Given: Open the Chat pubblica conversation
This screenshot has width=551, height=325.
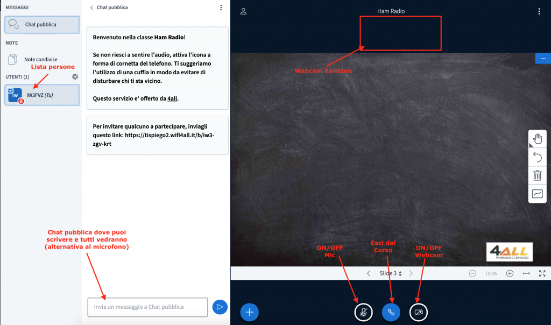Looking at the screenshot, I should (x=42, y=25).
